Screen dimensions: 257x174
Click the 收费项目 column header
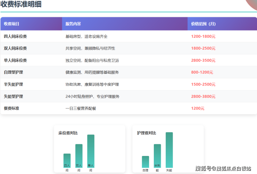11,24
